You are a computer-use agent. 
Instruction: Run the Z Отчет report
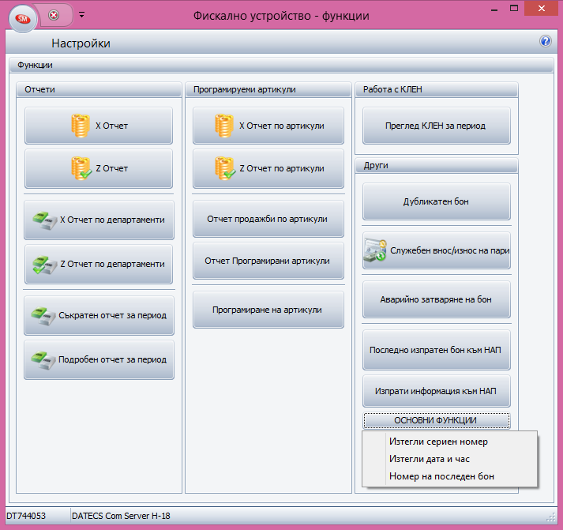point(99,168)
